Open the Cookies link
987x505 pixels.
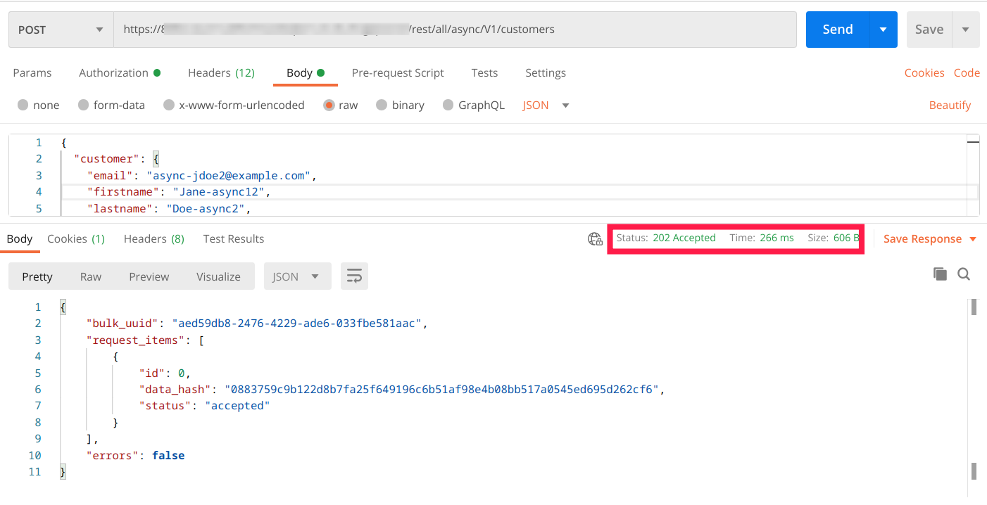924,73
